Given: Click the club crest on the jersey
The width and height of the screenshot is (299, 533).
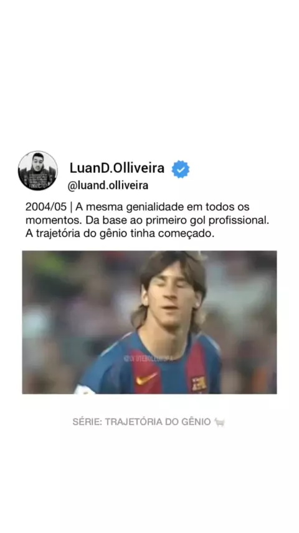Looking at the screenshot, I should (199, 384).
